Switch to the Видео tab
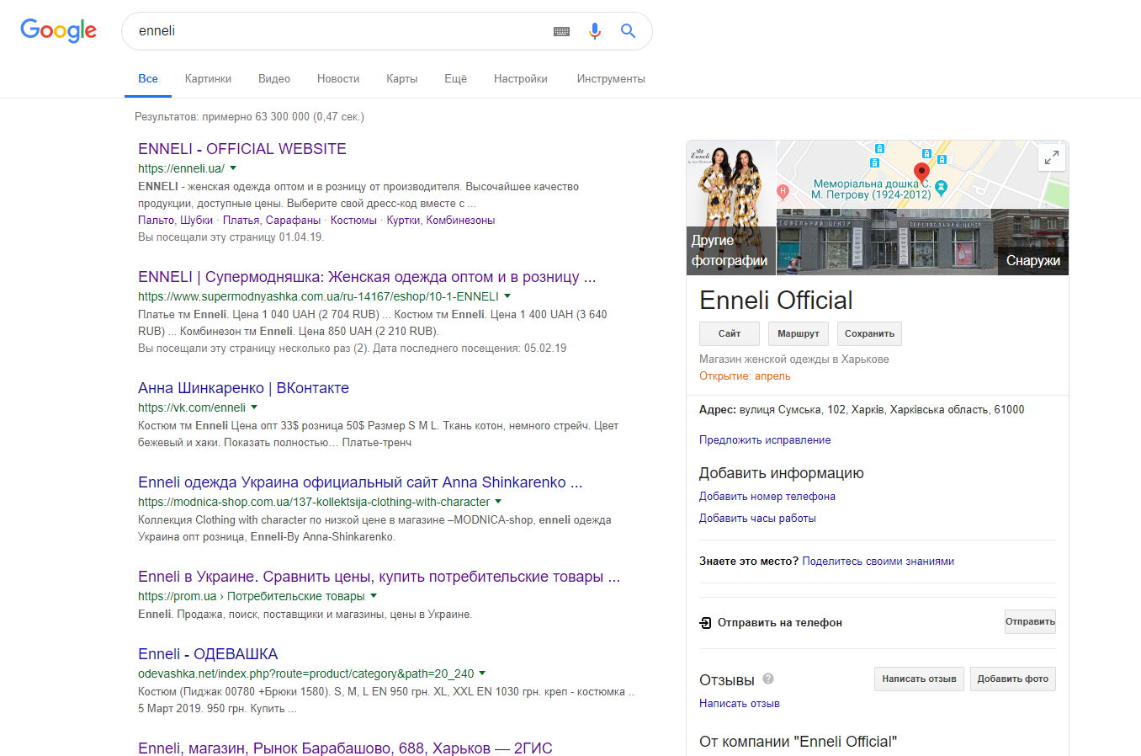1141x756 pixels. [x=274, y=78]
